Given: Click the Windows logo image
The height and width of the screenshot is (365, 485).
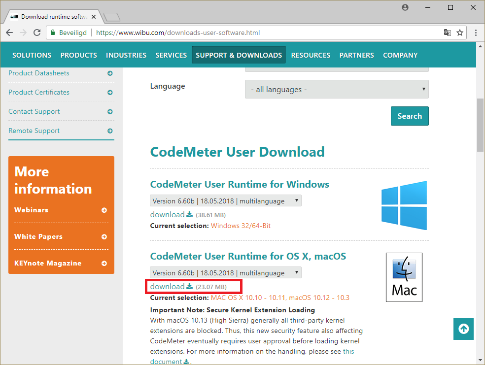Looking at the screenshot, I should [404, 205].
